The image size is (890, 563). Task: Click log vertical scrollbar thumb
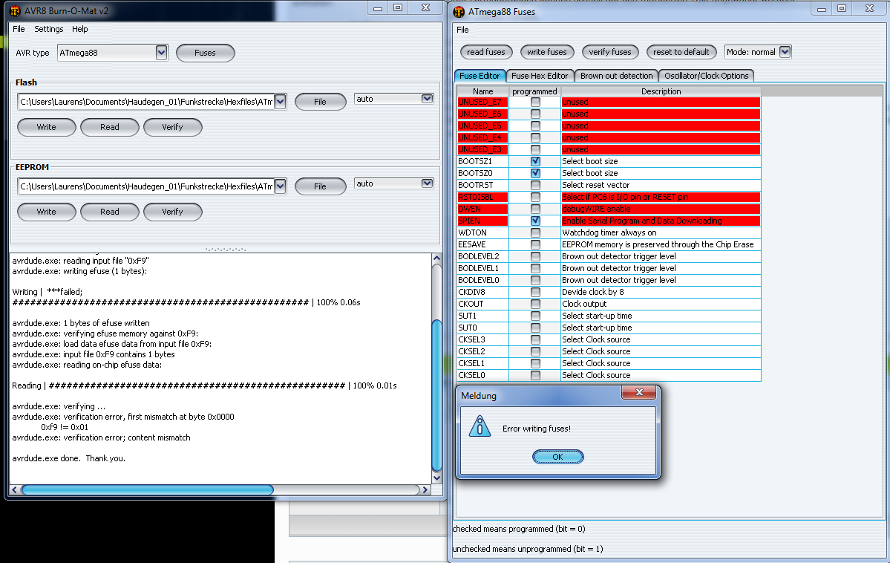point(436,395)
